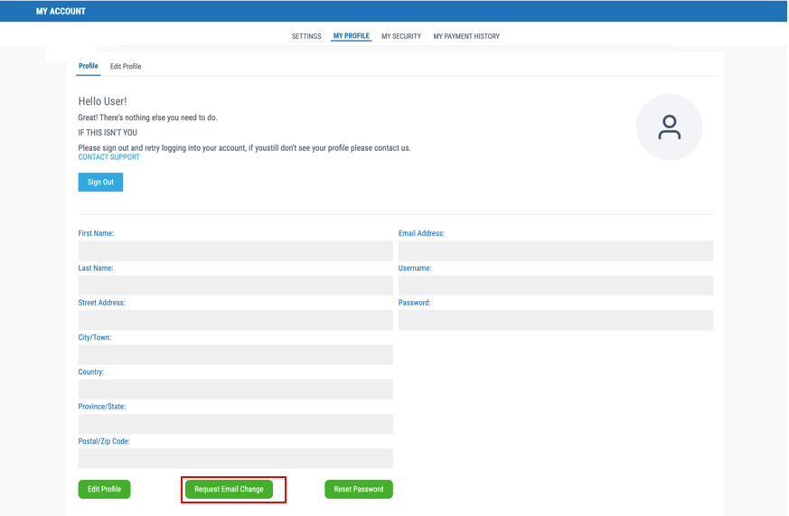The image size is (789, 516).
Task: Select the My Profile tab
Action: 351,37
